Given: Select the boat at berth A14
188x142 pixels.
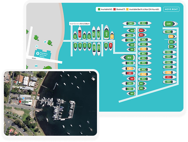Looking at the screenshot, I should 106,46.
